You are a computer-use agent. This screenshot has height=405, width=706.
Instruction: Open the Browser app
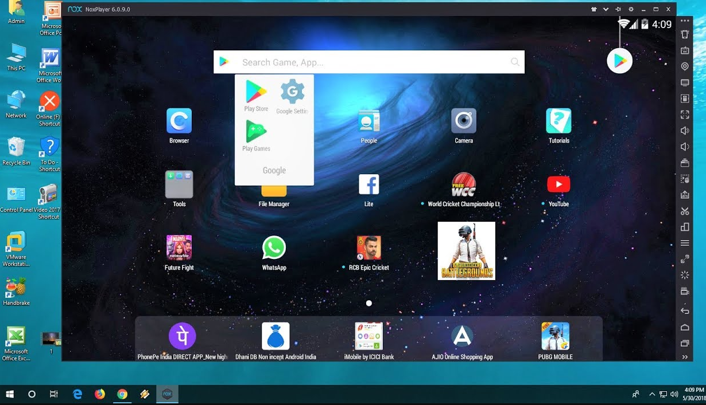pos(179,126)
